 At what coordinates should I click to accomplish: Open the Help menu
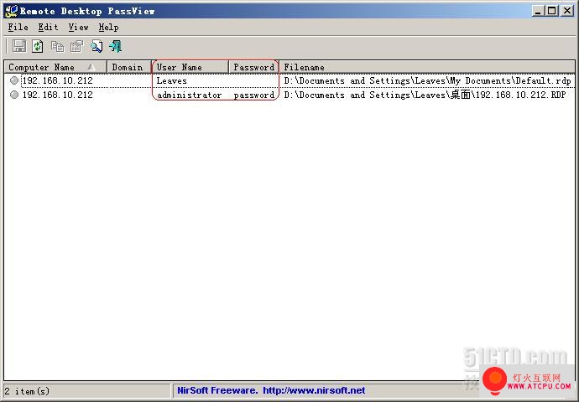[108, 28]
